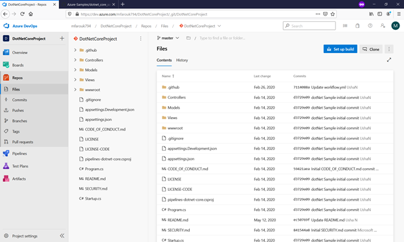This screenshot has width=404, height=242.
Task: Collapse the left sidebar navigation
Action: 62,236
